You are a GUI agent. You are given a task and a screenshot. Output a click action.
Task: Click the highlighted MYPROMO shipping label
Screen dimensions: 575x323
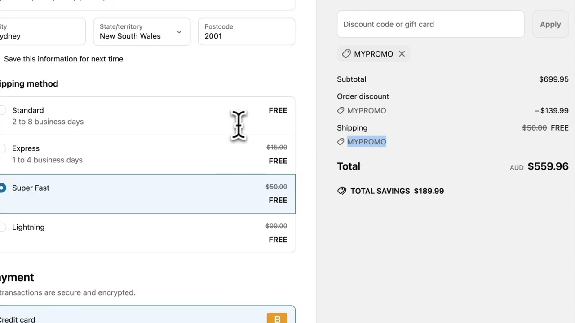tap(367, 142)
